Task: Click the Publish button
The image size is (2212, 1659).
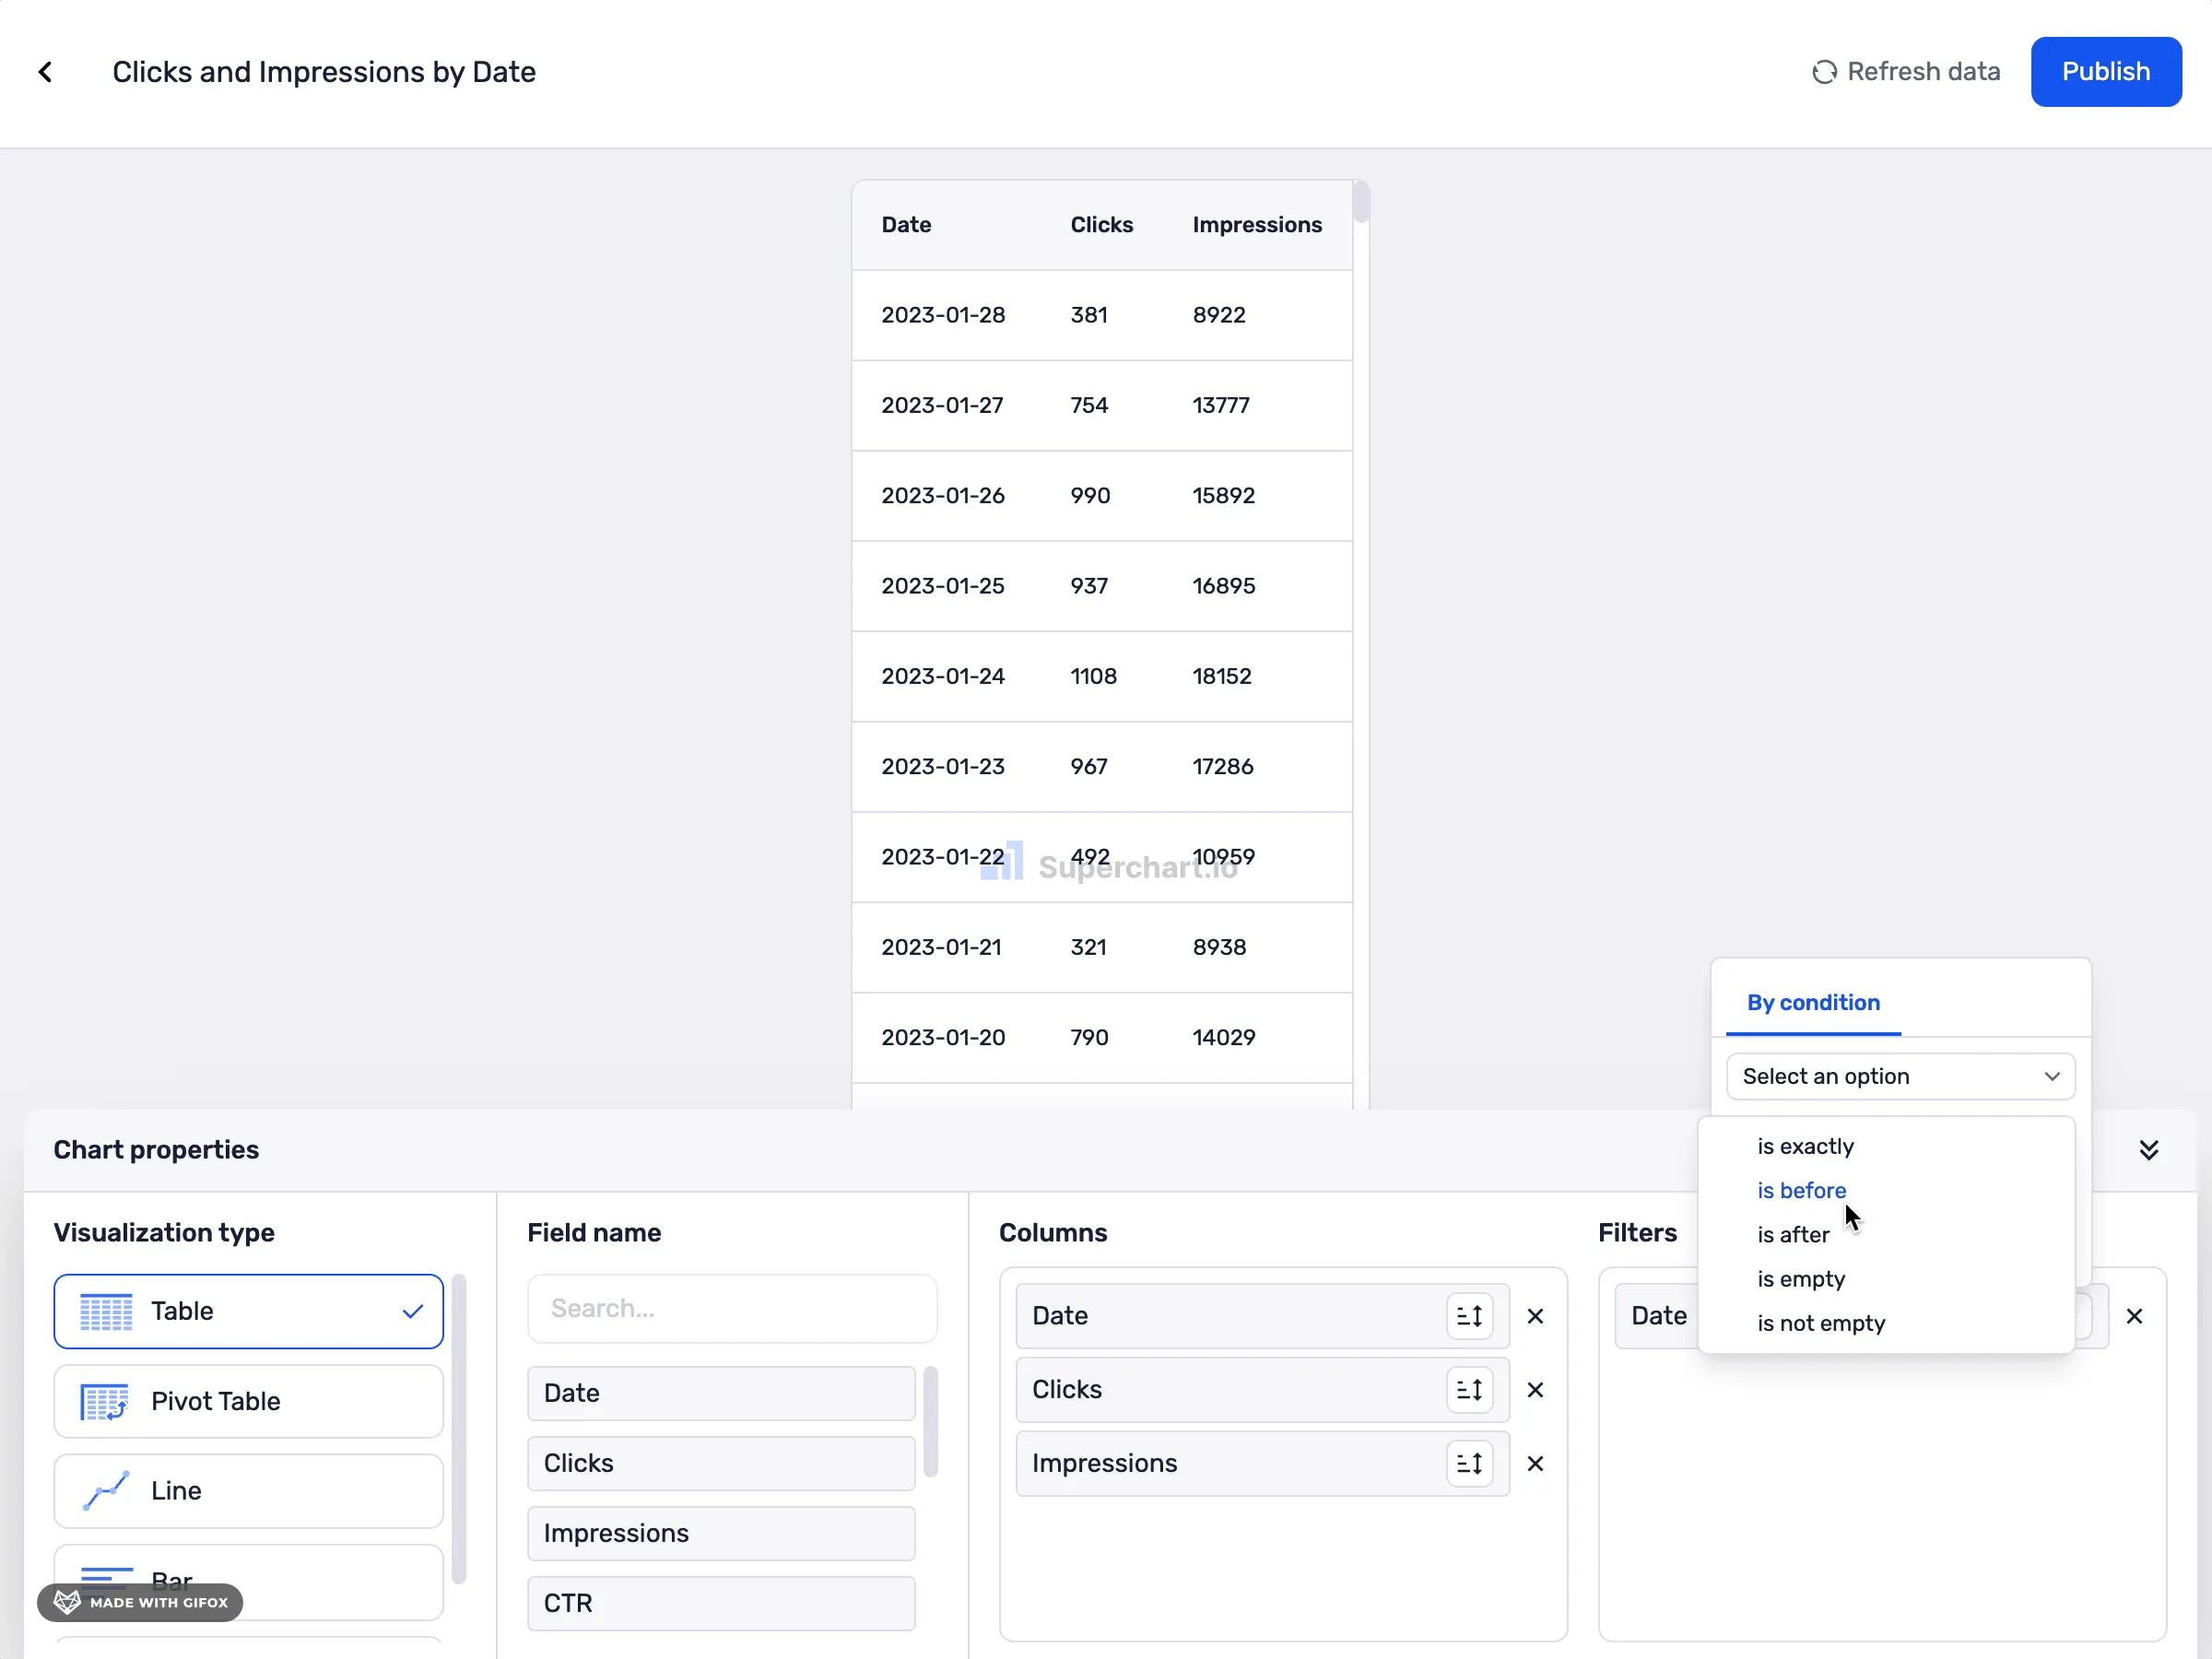Action: (x=2105, y=72)
